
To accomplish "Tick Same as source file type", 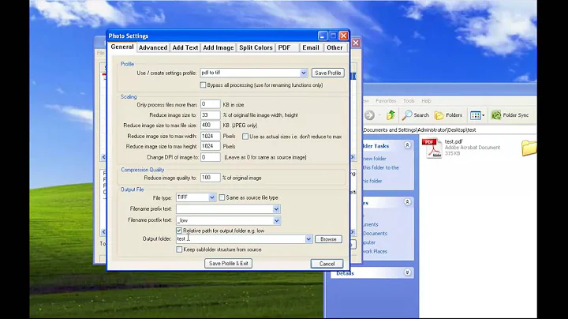I will 222,197.
